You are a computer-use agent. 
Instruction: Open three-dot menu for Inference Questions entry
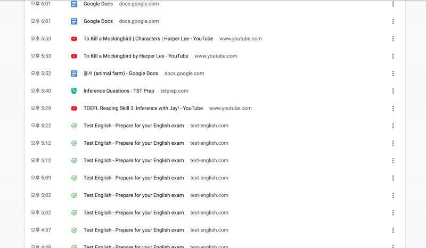(x=393, y=91)
